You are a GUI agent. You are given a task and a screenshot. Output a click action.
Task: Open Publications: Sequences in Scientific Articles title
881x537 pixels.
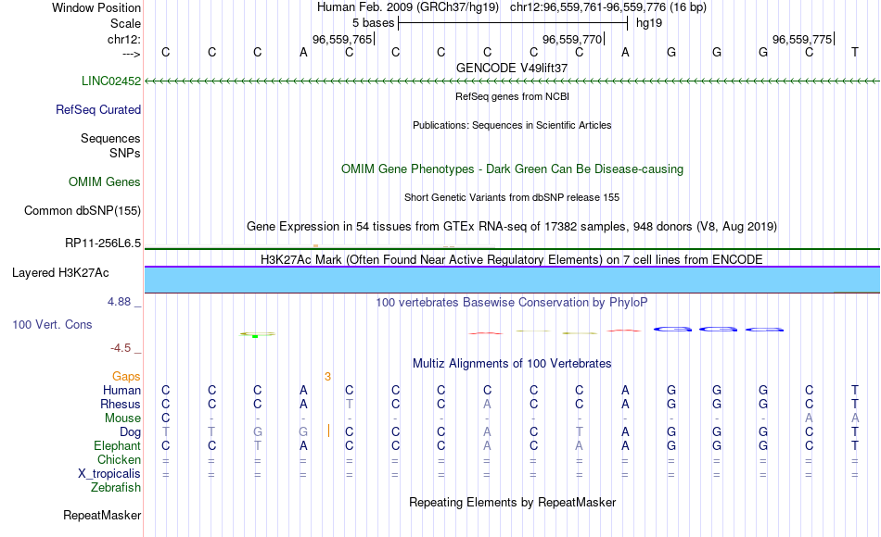[513, 125]
